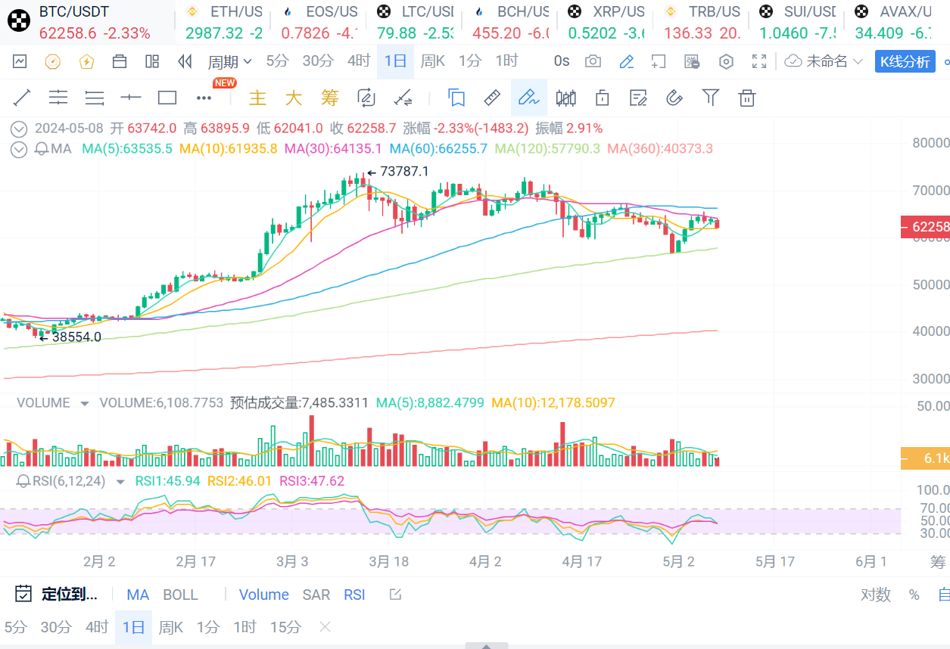The width and height of the screenshot is (950, 649).
Task: Open chart settings hexagon icon
Action: click(726, 61)
